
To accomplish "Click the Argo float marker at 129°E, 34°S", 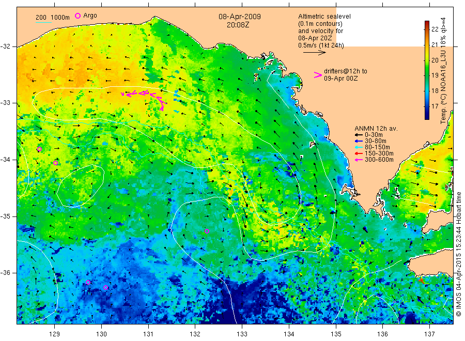I will click(x=55, y=163).
